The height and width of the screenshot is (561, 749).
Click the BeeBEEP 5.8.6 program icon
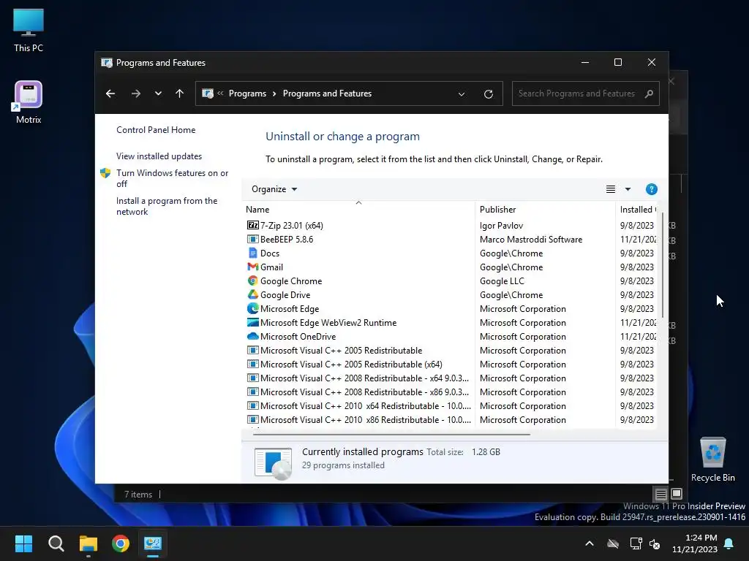(252, 239)
